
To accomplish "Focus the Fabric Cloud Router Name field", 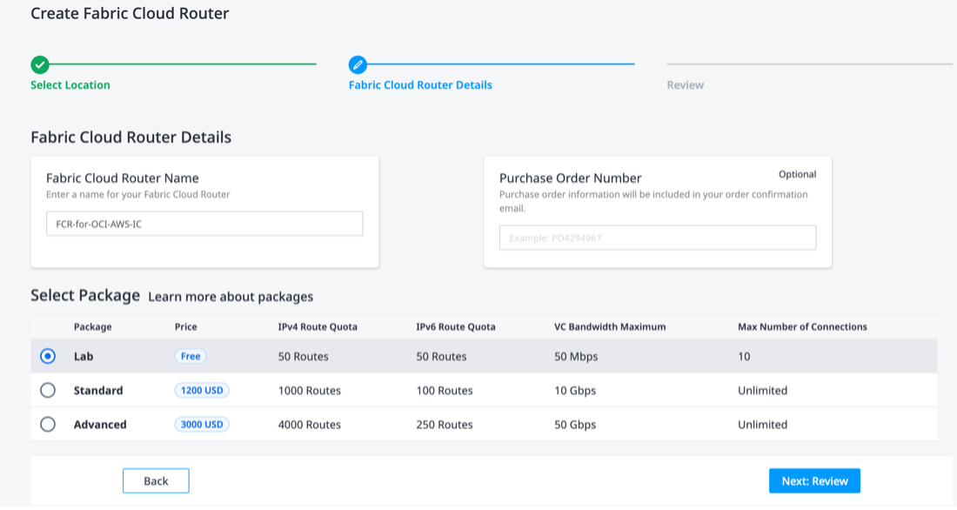I will click(x=204, y=224).
